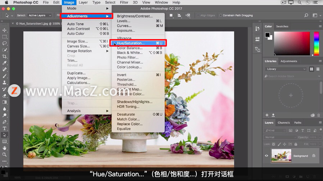Open the Filter menu
The width and height of the screenshot is (323, 181).
124,3
